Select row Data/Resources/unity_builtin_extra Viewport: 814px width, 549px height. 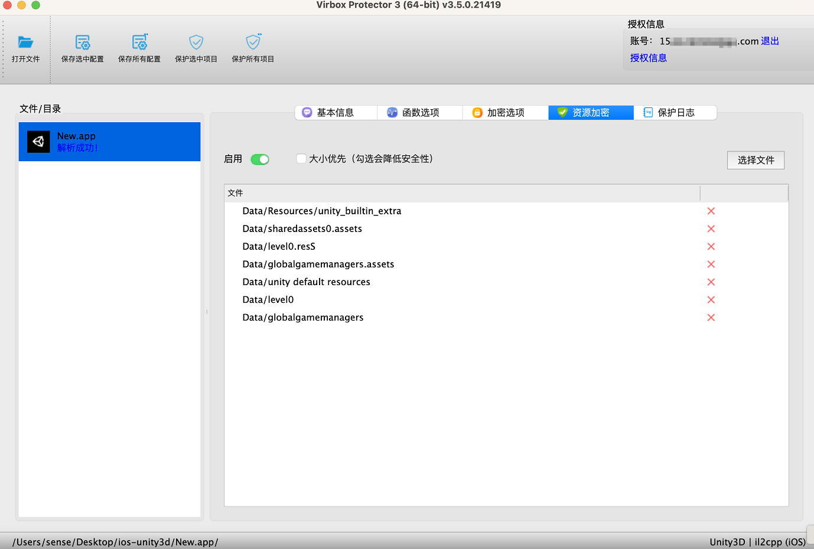point(506,211)
